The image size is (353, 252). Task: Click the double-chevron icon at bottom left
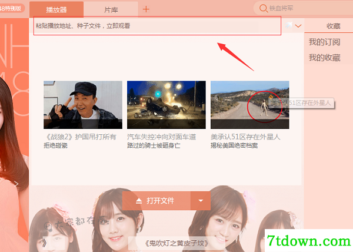[45, 243]
